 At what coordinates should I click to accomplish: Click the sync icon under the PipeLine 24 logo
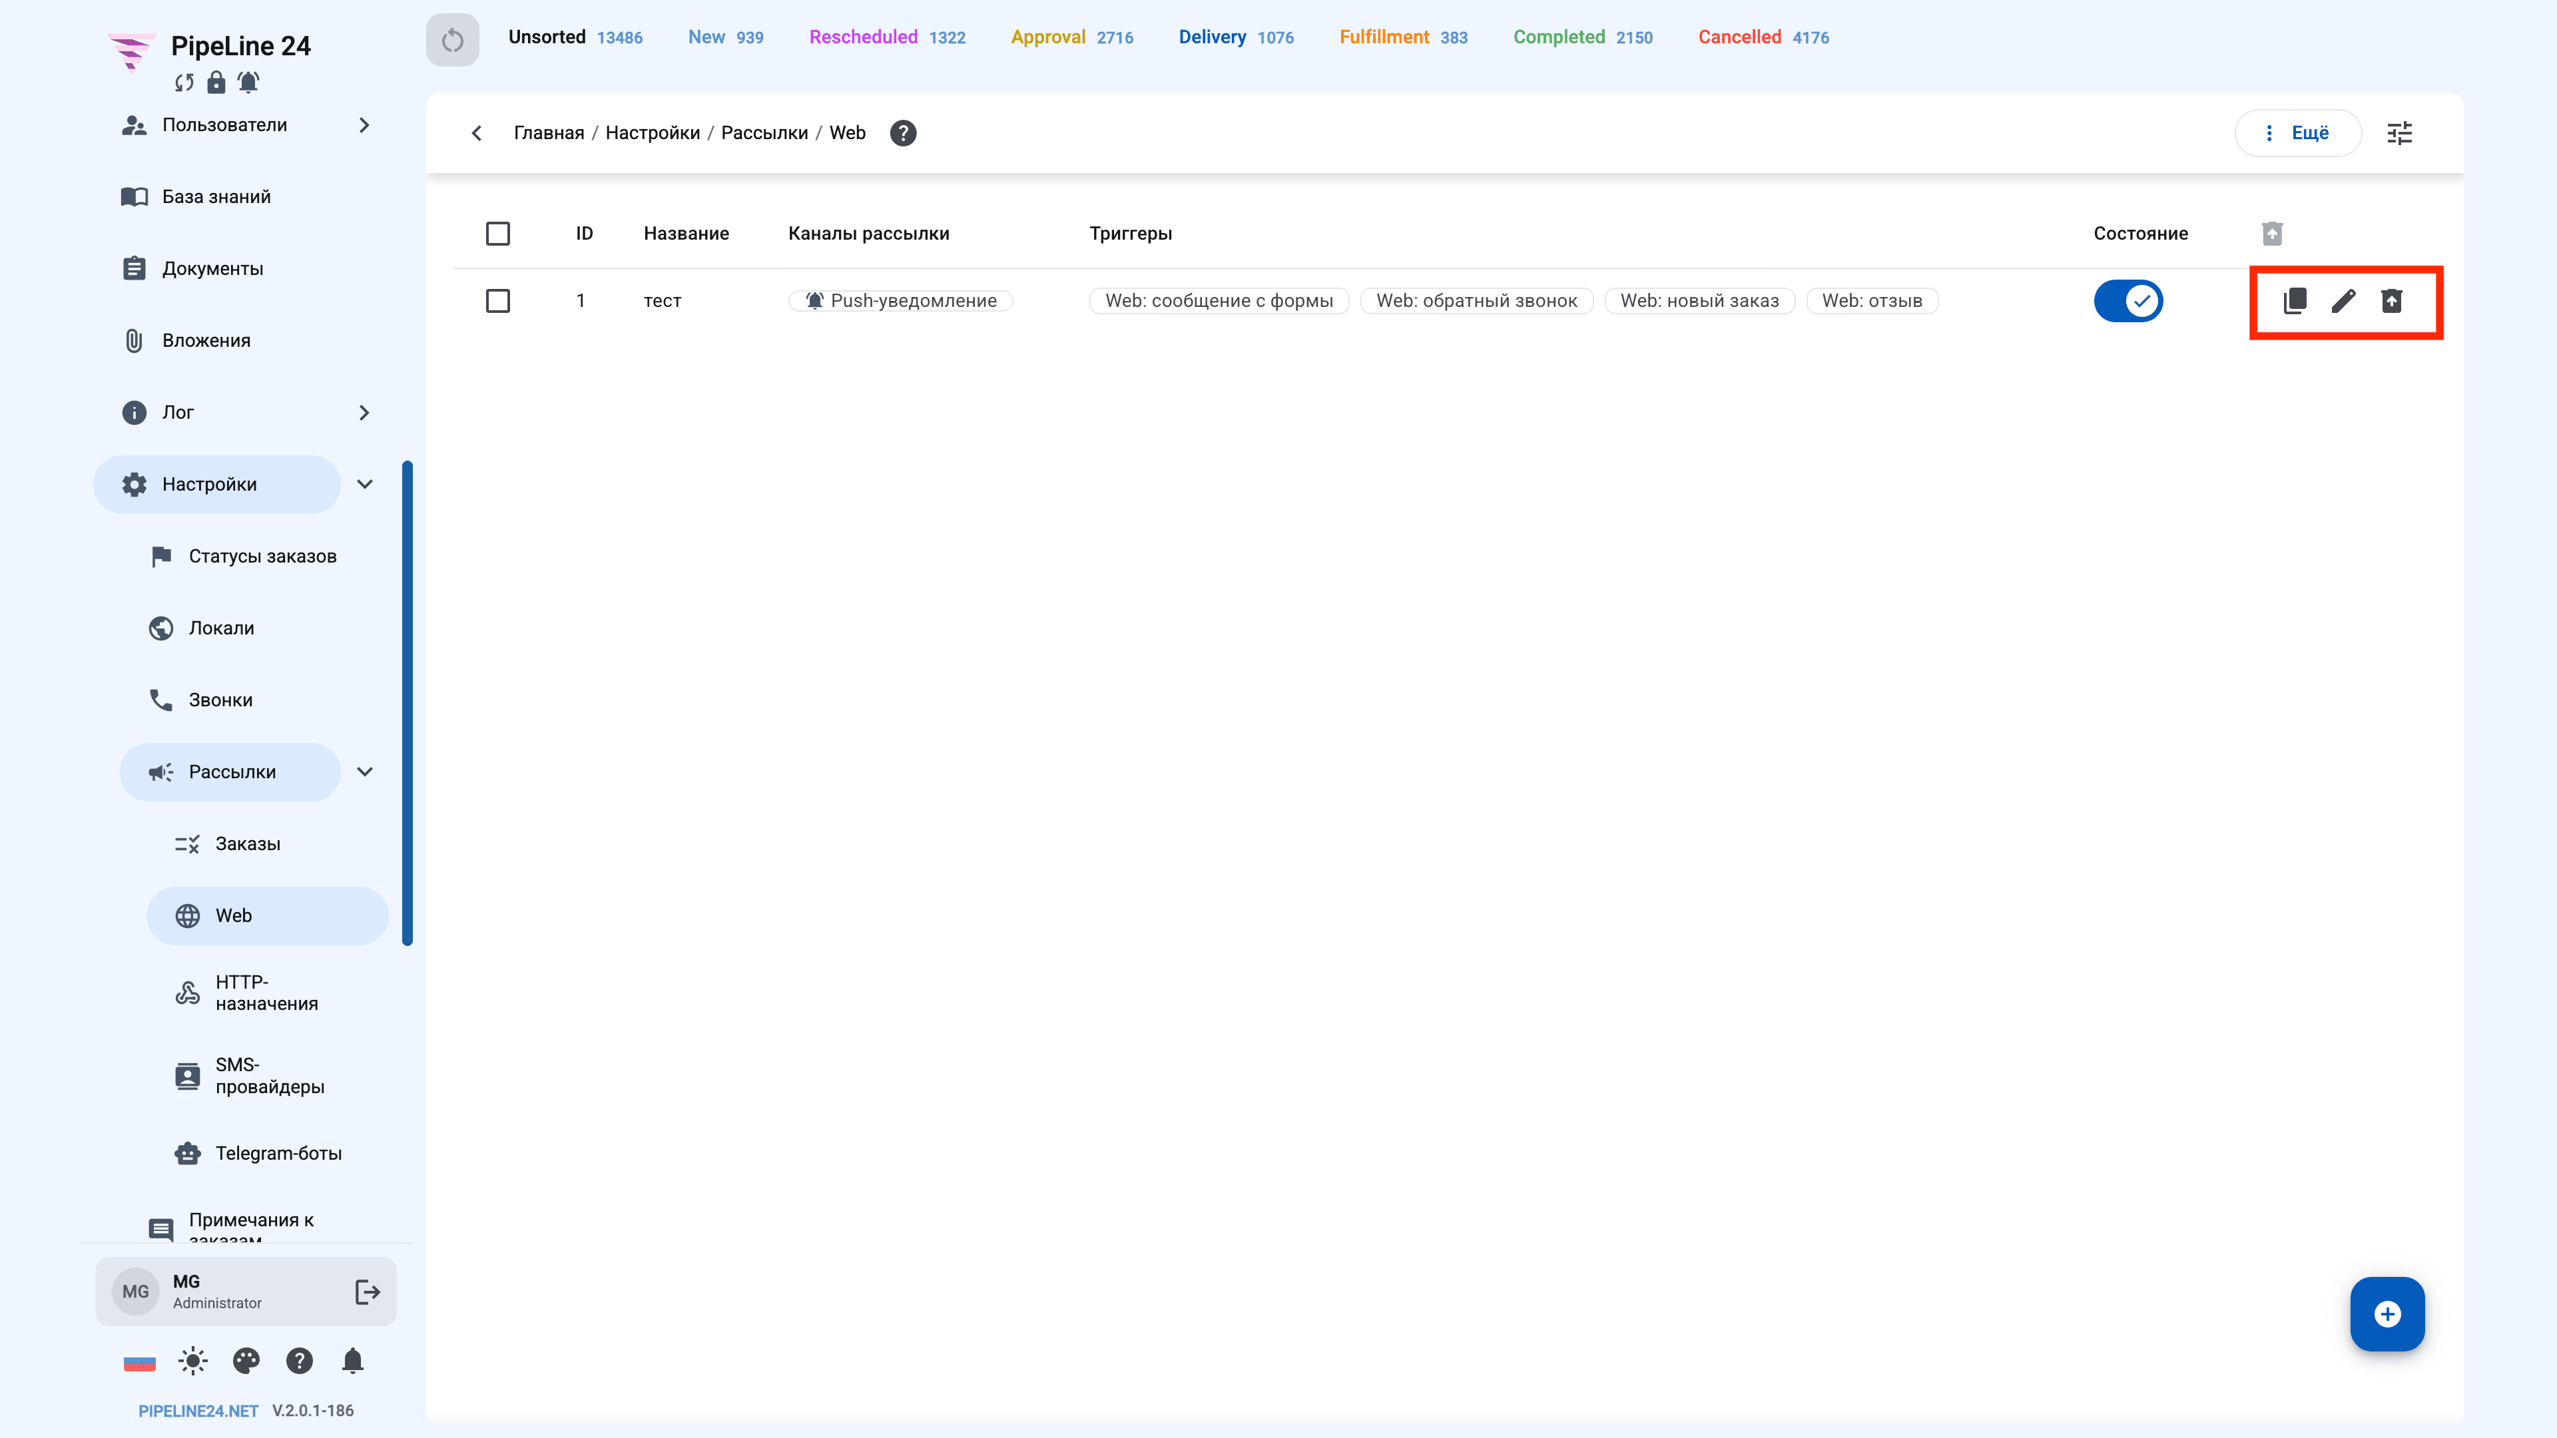coord(184,83)
